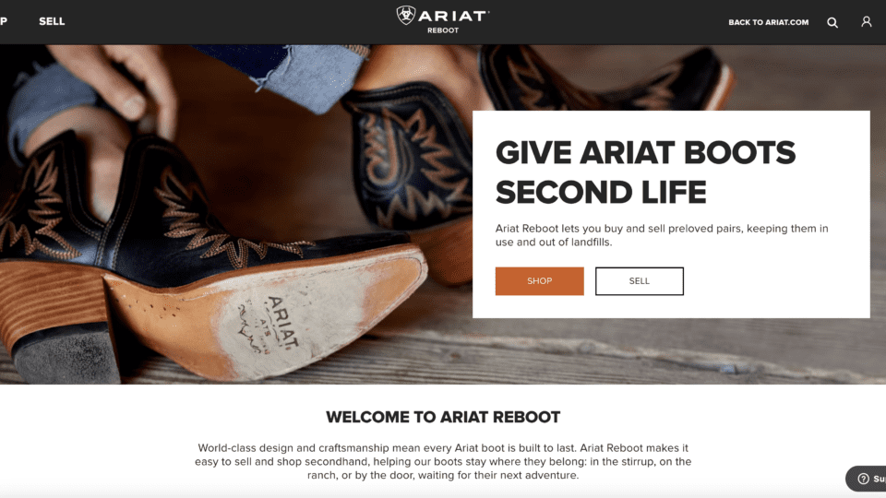Click the boot sole hero image
The image size is (886, 498).
236,215
